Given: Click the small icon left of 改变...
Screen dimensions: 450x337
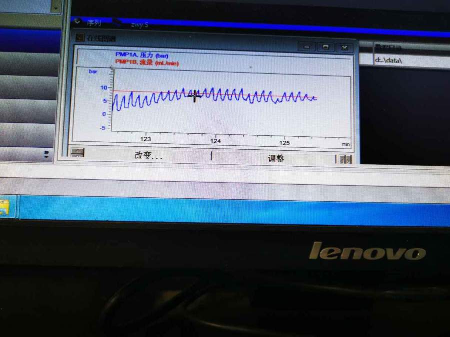Looking at the screenshot, I should click(77, 152).
